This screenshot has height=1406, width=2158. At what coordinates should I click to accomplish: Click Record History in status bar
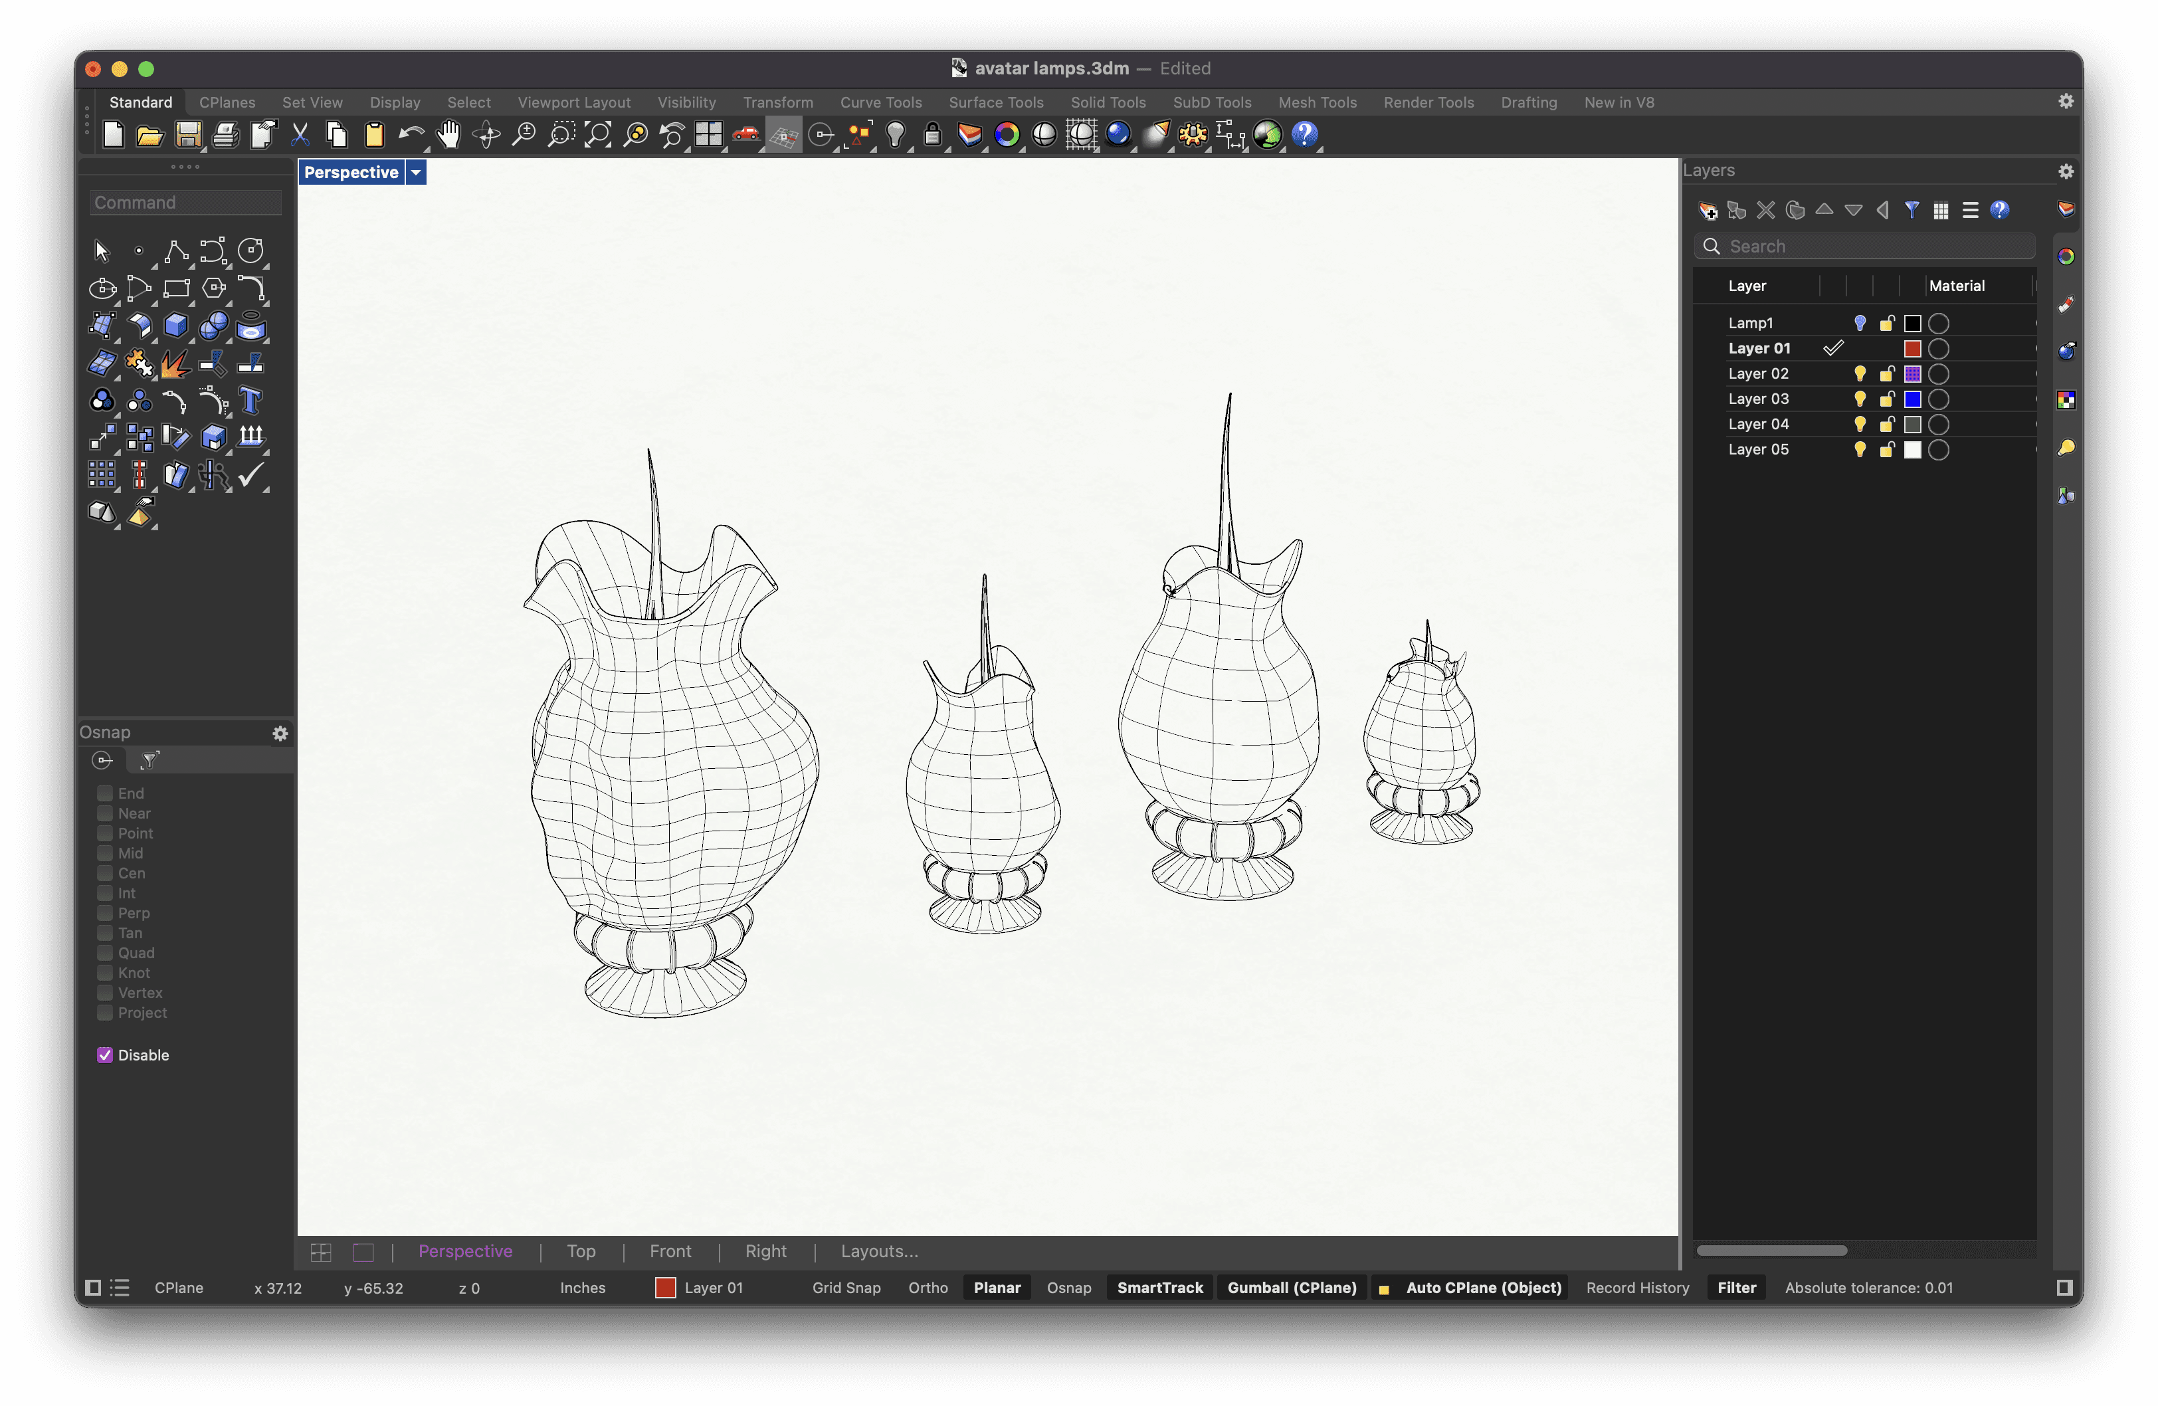point(1638,1287)
